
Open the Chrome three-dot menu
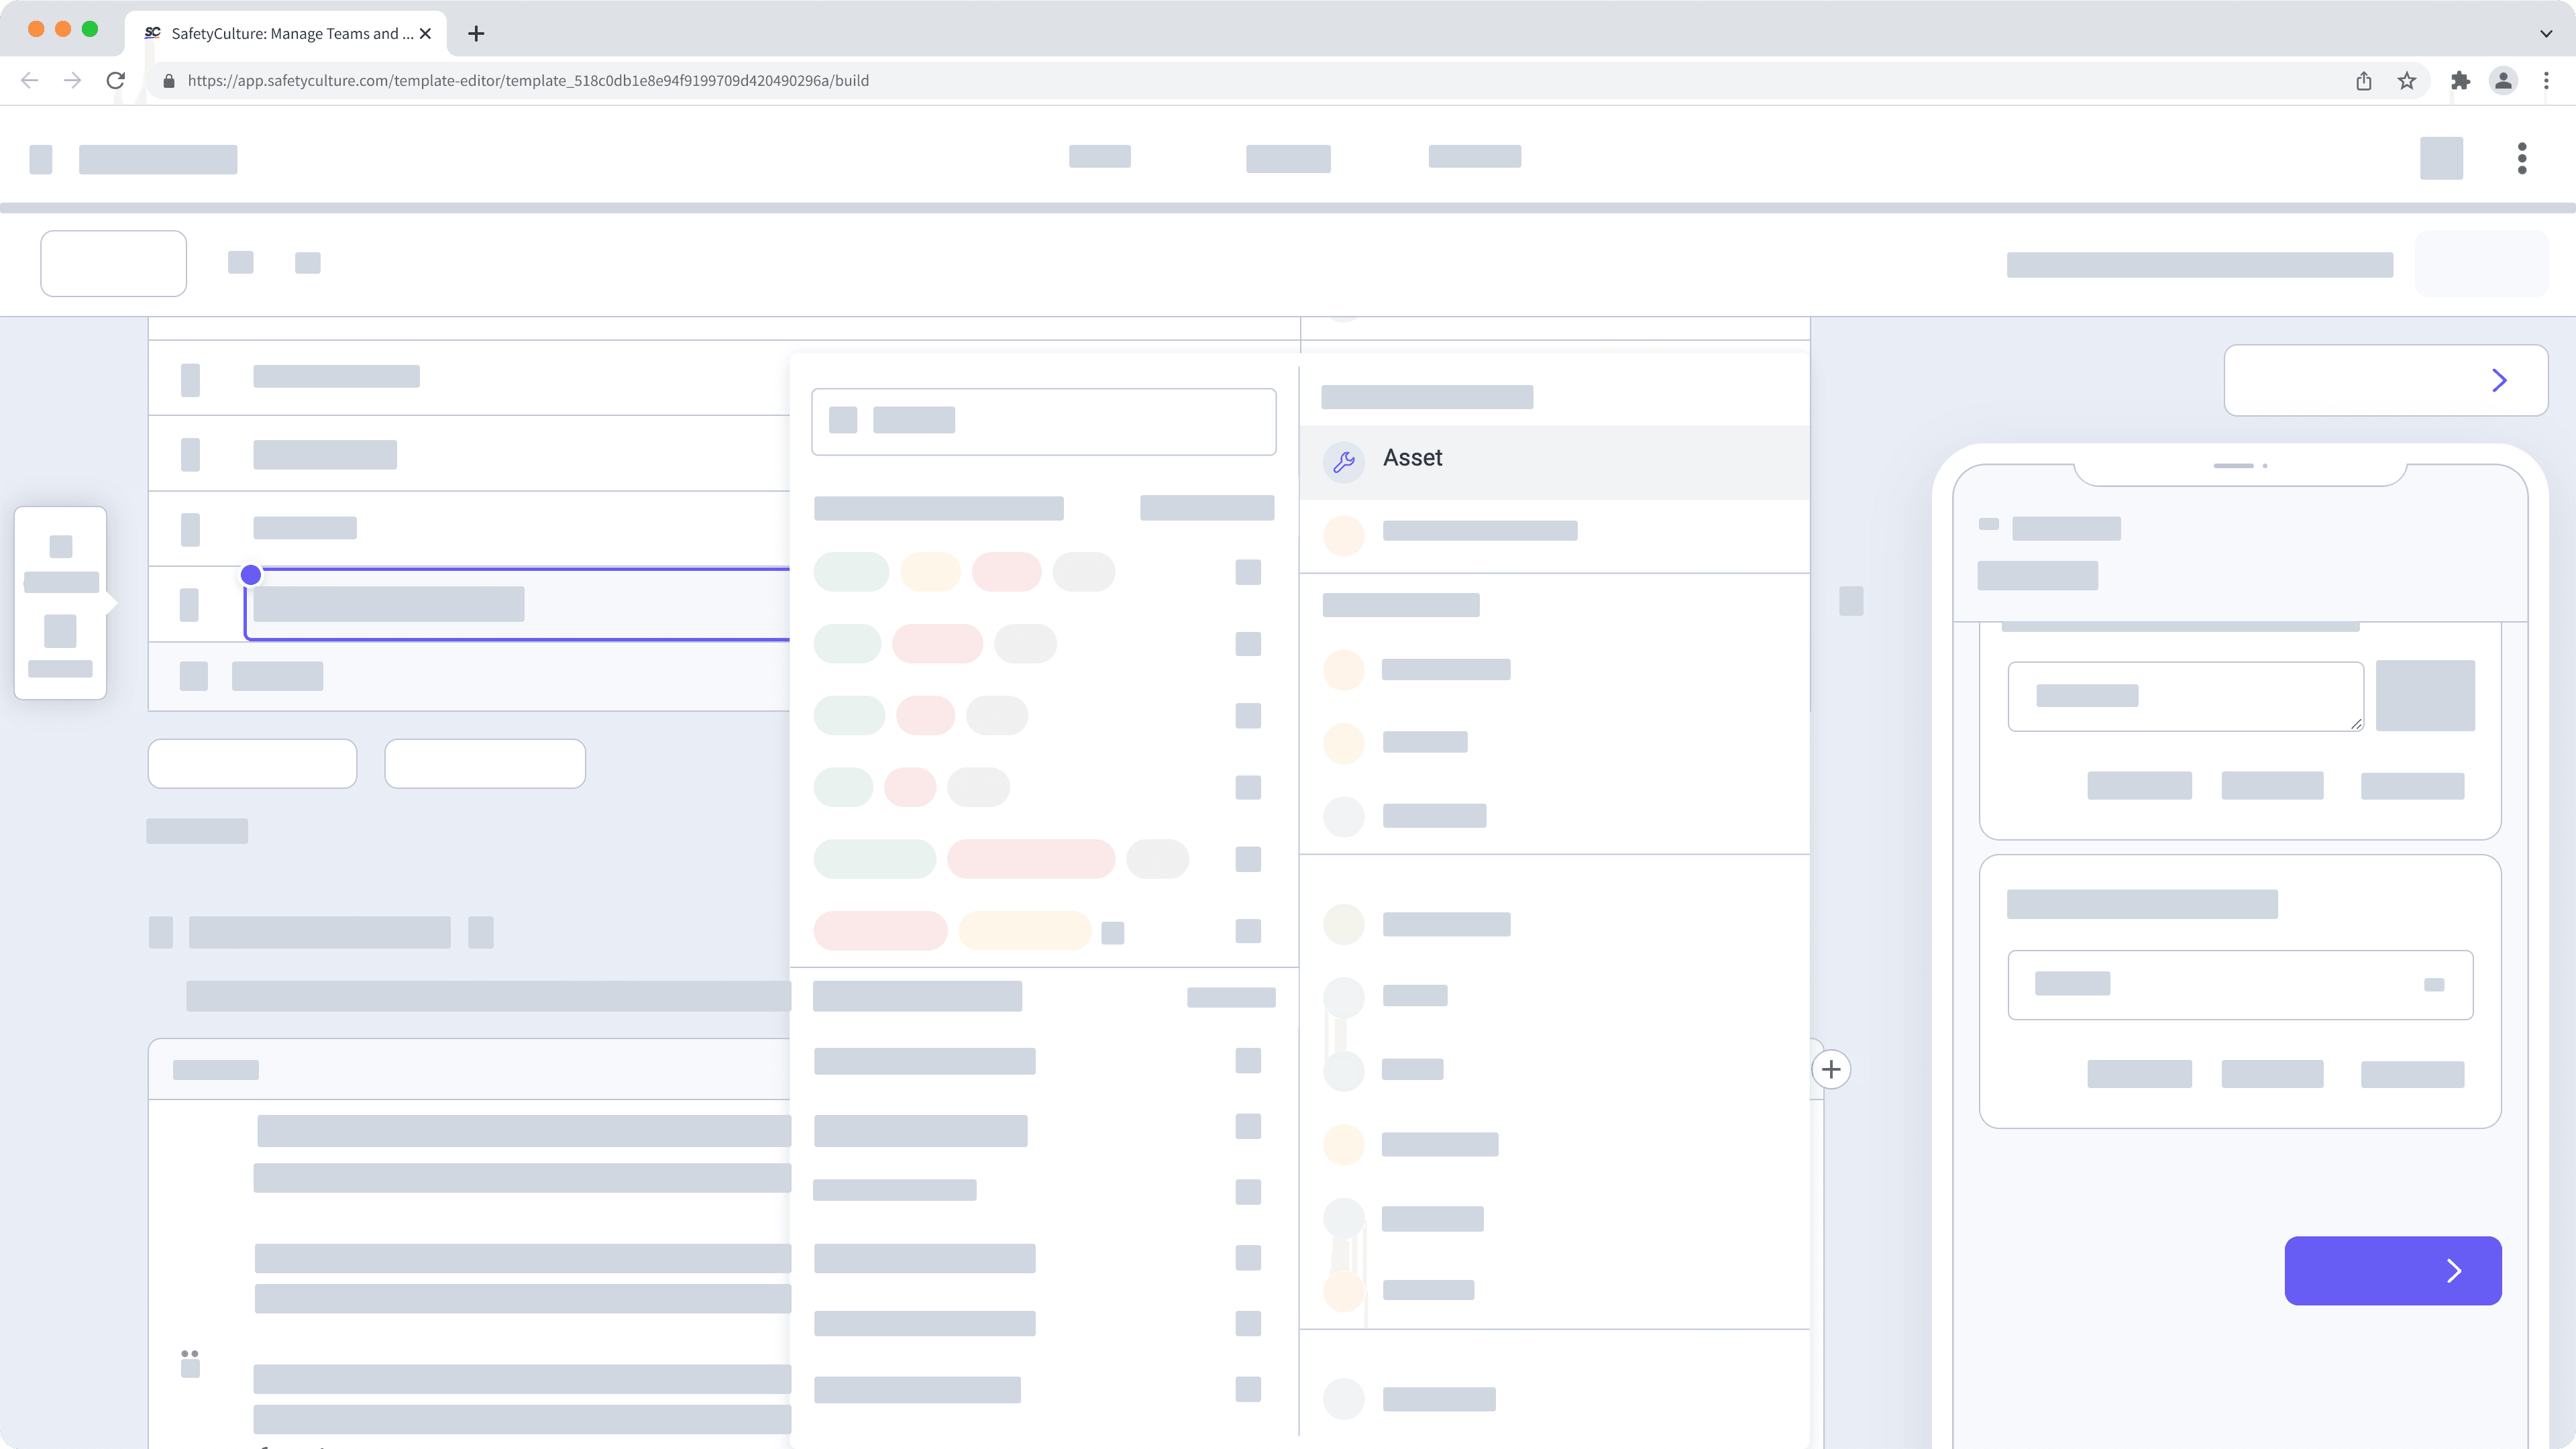pyautogui.click(x=2546, y=81)
